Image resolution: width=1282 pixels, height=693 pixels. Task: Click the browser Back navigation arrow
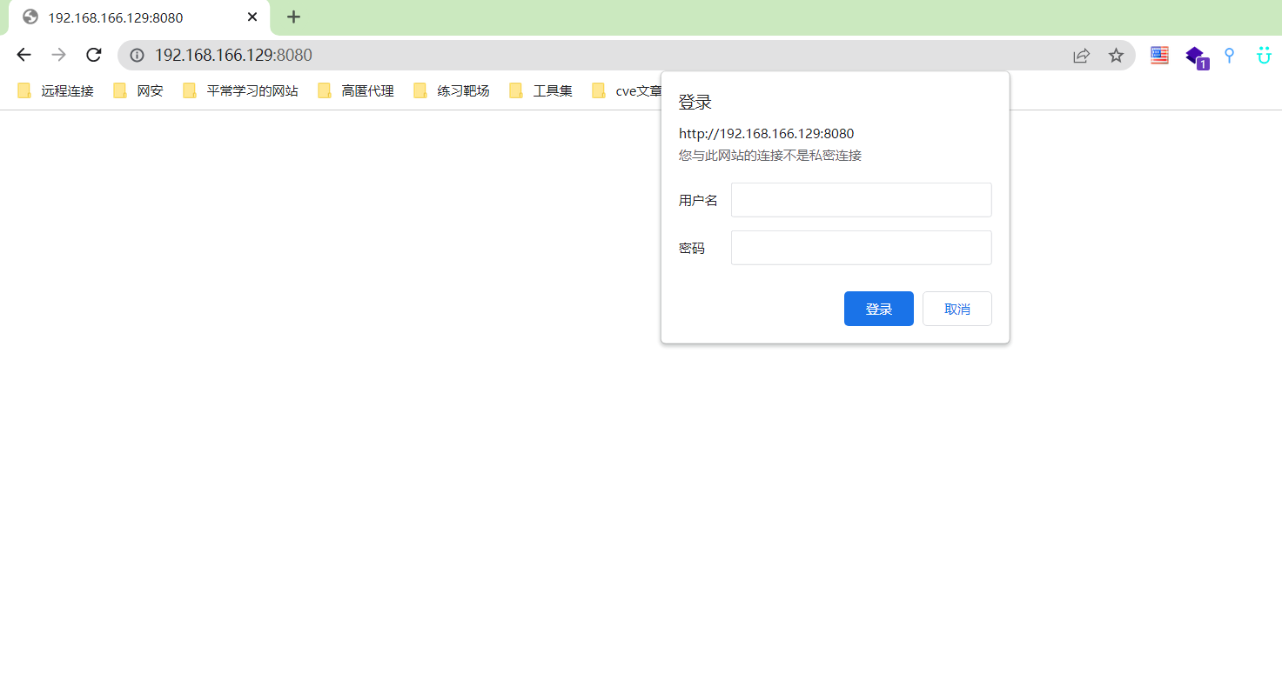tap(23, 54)
